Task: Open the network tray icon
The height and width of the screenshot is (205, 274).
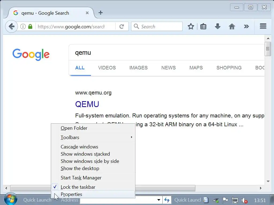Action: pos(235,200)
